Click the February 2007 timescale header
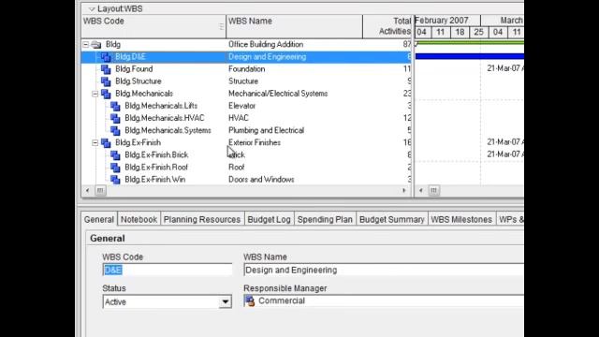Image resolution: width=599 pixels, height=337 pixels. (447, 21)
